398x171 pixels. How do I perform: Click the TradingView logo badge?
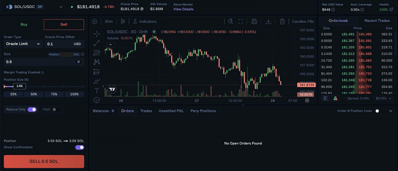coord(112,89)
